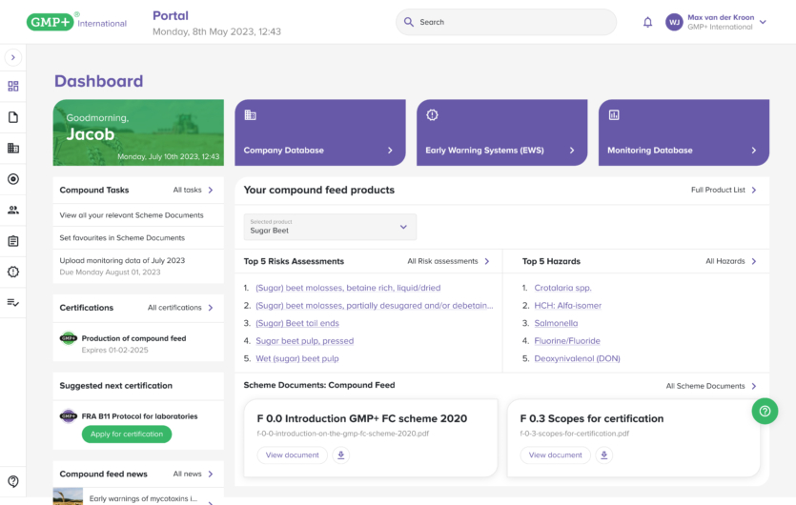796x505 pixels.
Task: Download the F 0.0 Introduction document
Action: 341,455
